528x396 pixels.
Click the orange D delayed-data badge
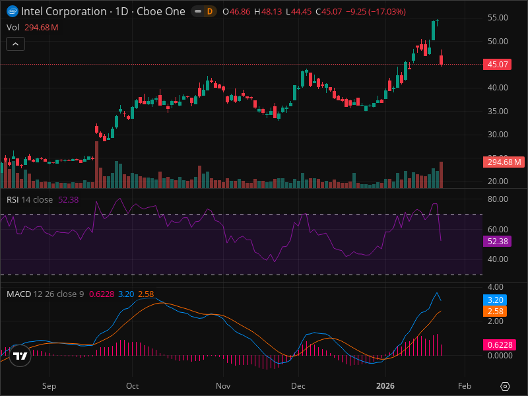point(210,11)
